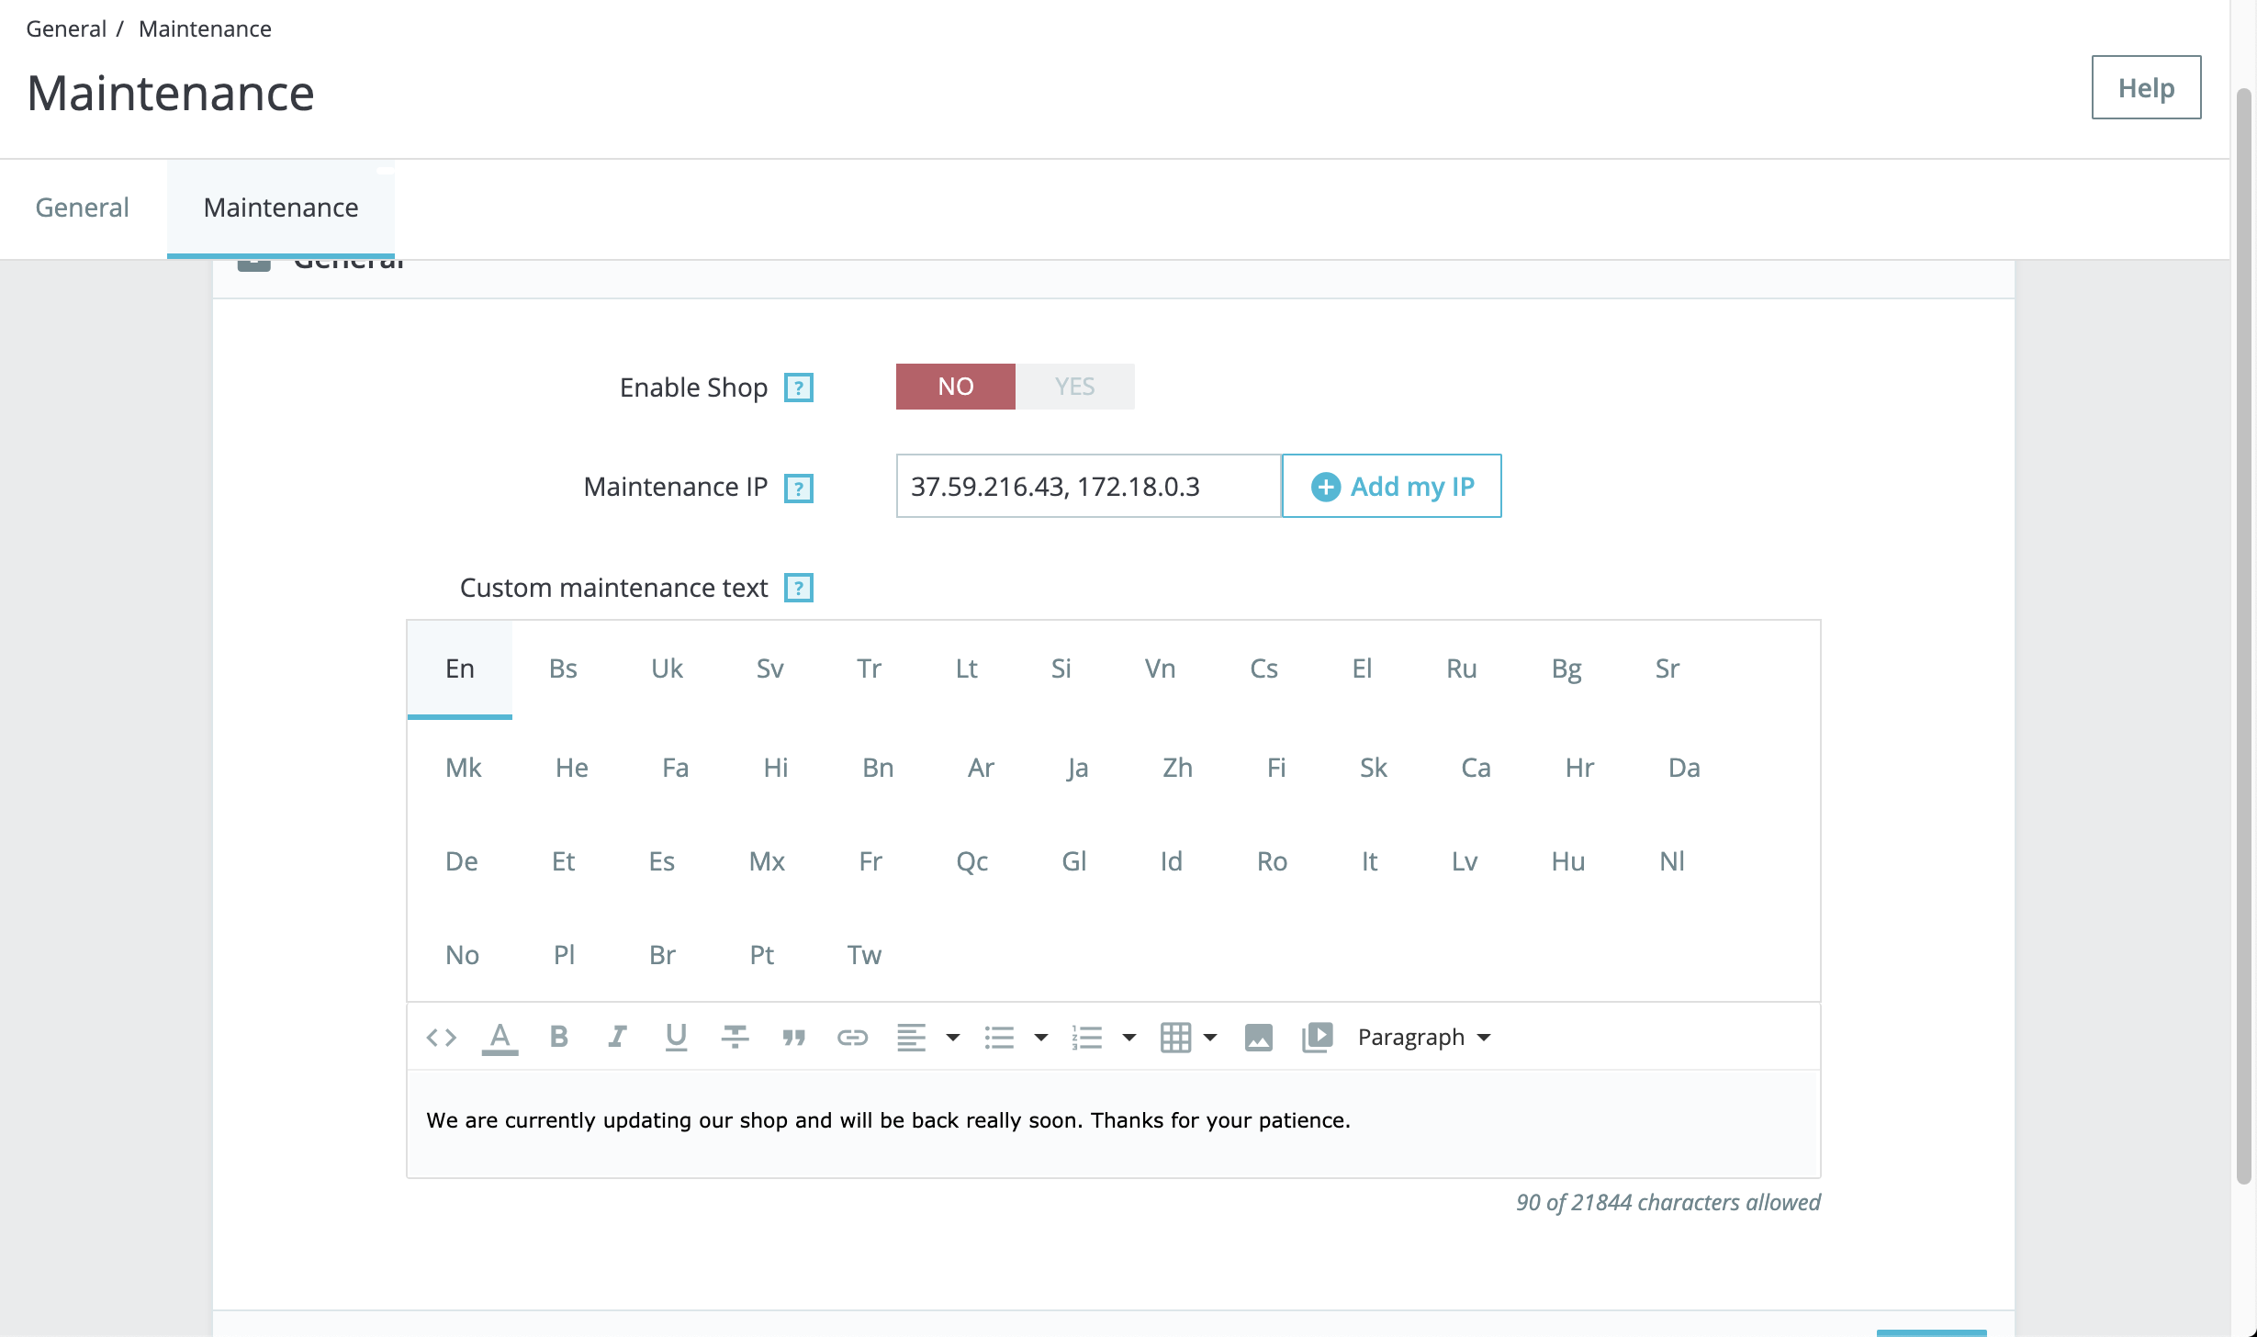
Task: Insert an image in the editor
Action: tap(1258, 1038)
